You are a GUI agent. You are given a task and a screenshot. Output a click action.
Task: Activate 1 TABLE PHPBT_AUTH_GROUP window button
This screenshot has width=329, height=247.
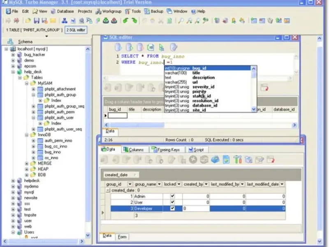34,30
